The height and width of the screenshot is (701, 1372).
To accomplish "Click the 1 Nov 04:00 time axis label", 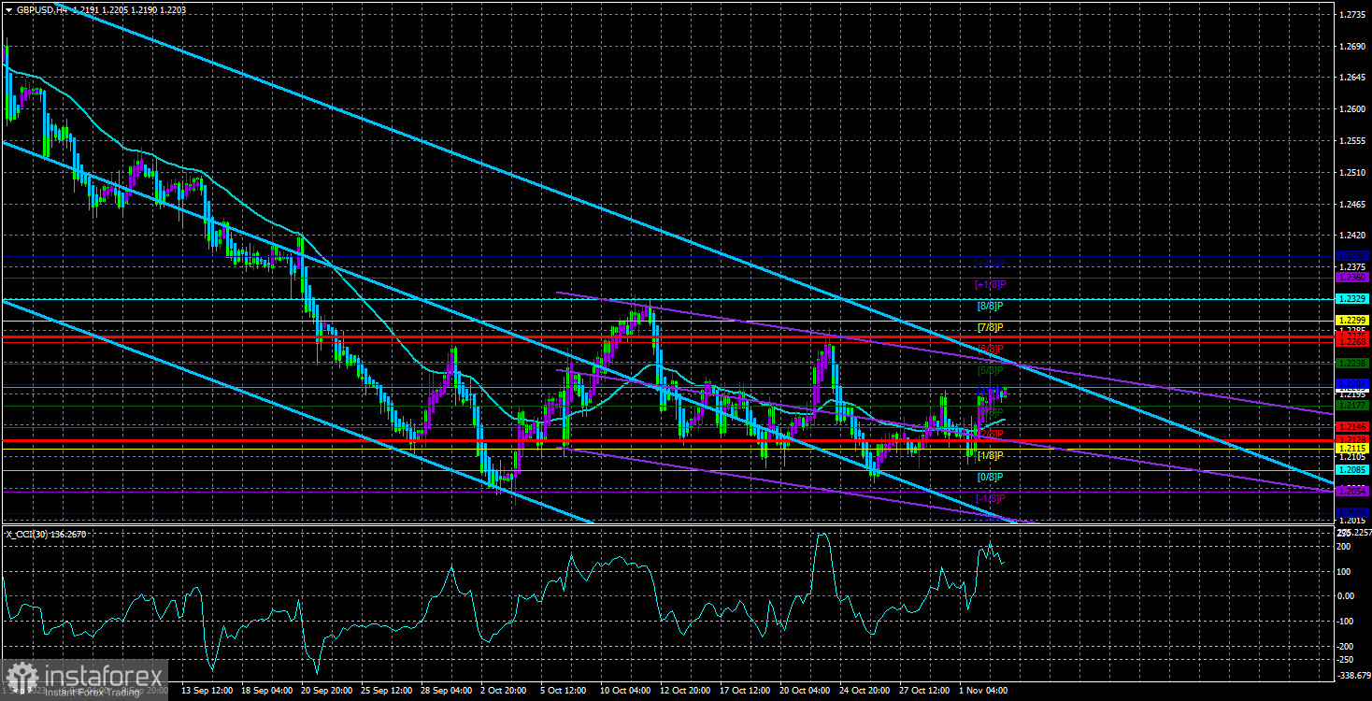I will click(x=983, y=691).
